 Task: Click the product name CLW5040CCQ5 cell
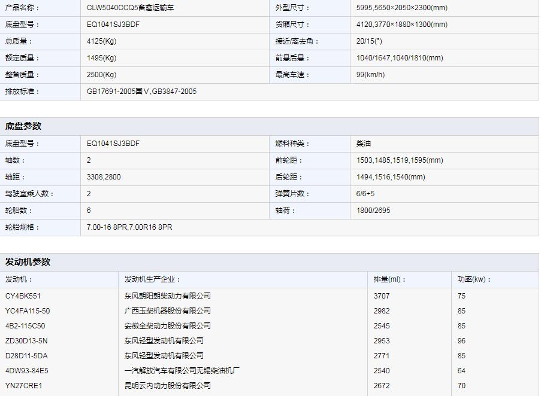click(131, 8)
